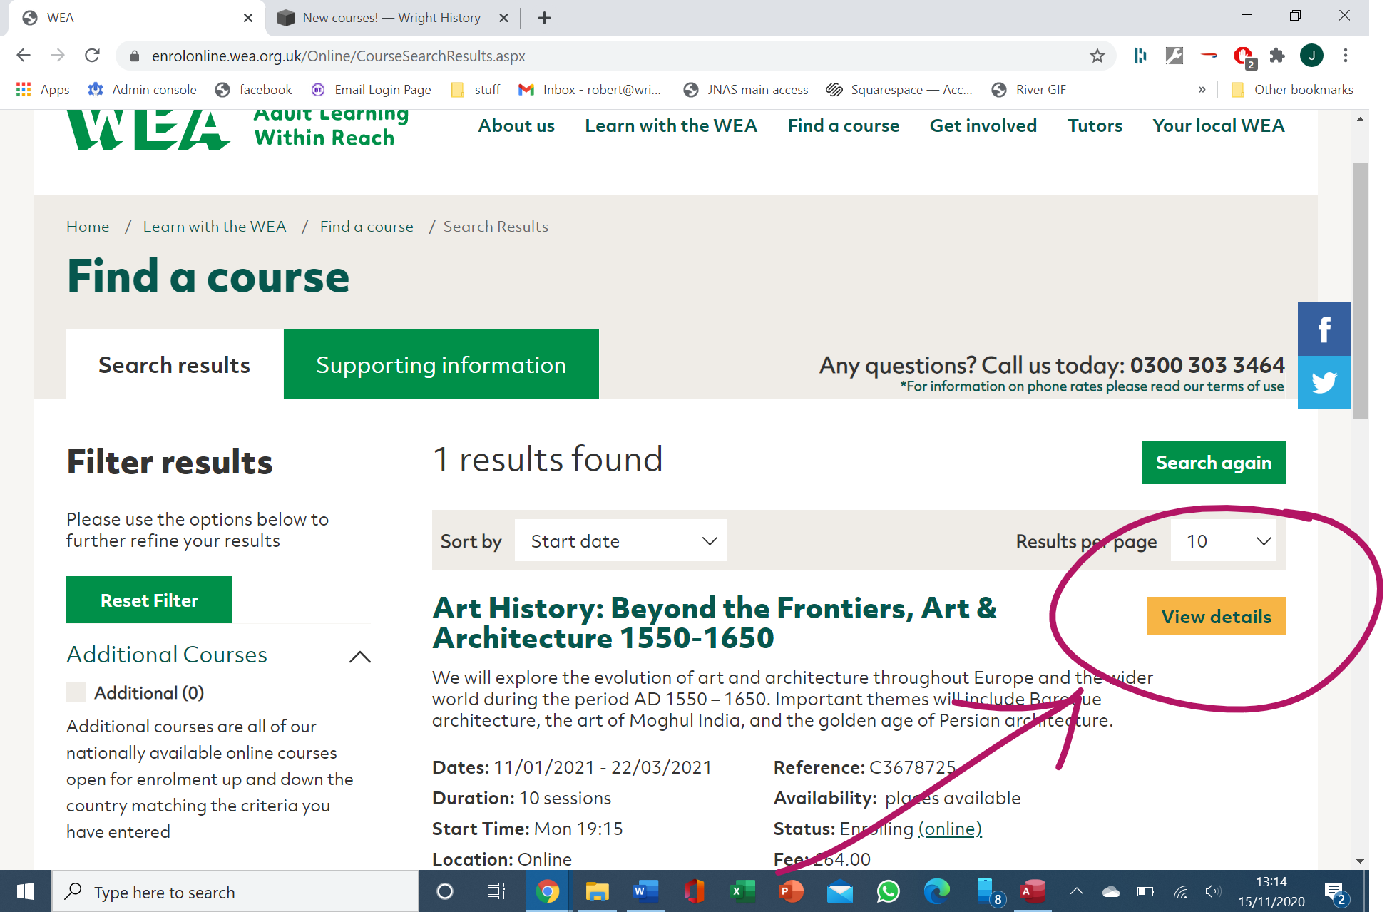
Task: Launch Word from the taskbar
Action: [645, 891]
